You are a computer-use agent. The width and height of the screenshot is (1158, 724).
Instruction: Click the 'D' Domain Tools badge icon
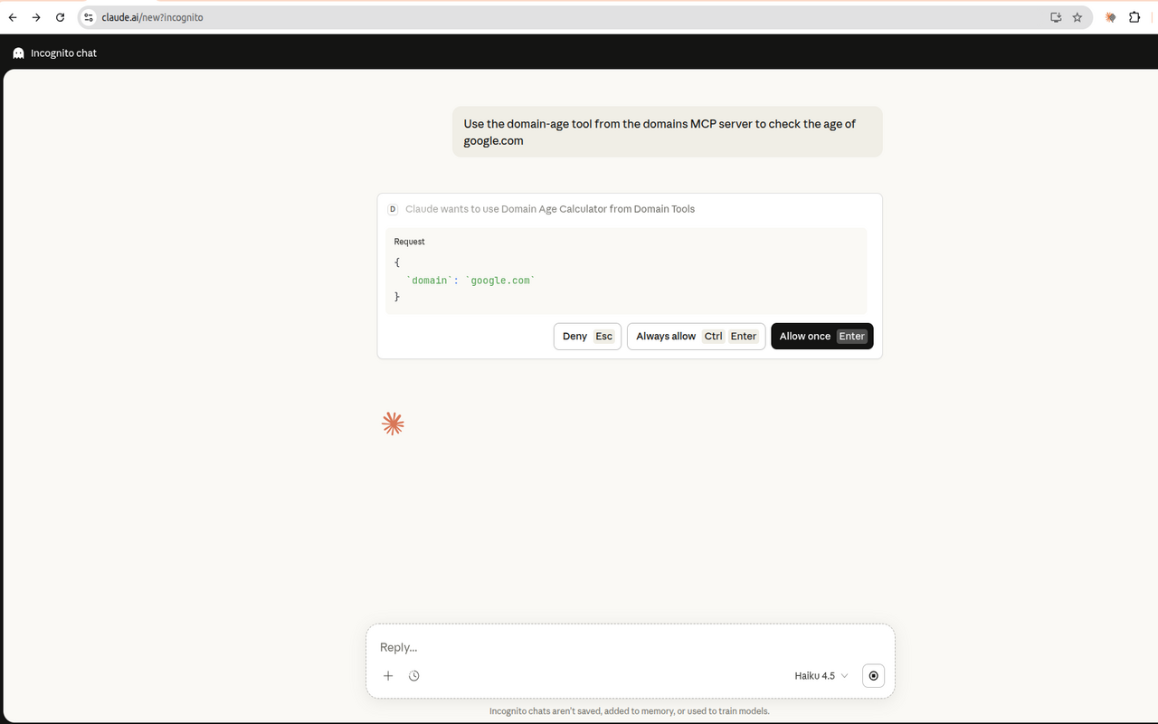point(393,209)
